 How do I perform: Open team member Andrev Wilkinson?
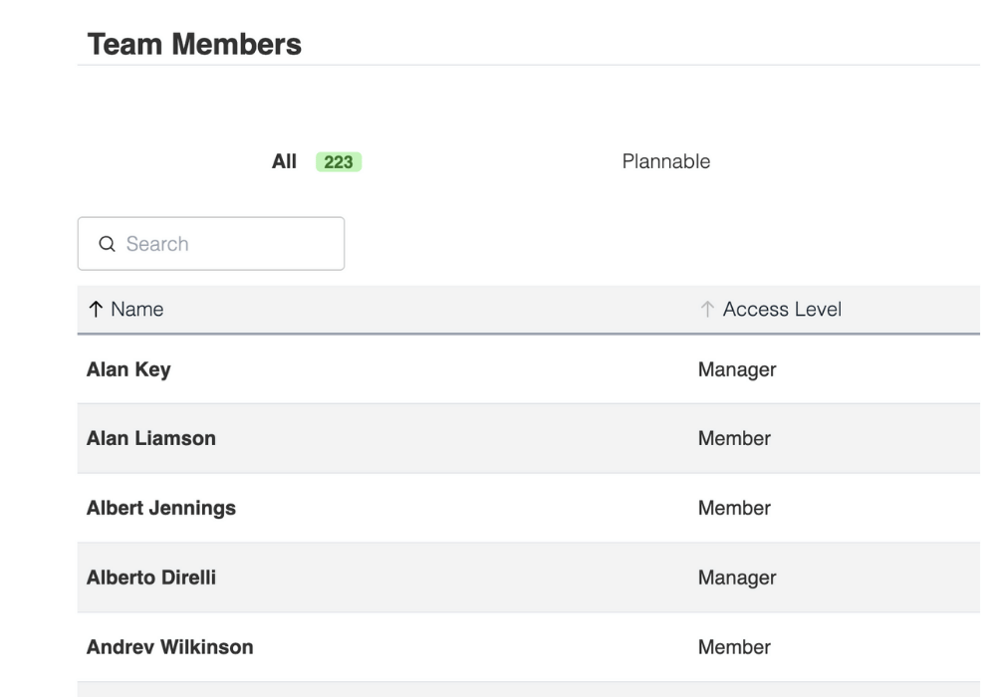click(169, 647)
